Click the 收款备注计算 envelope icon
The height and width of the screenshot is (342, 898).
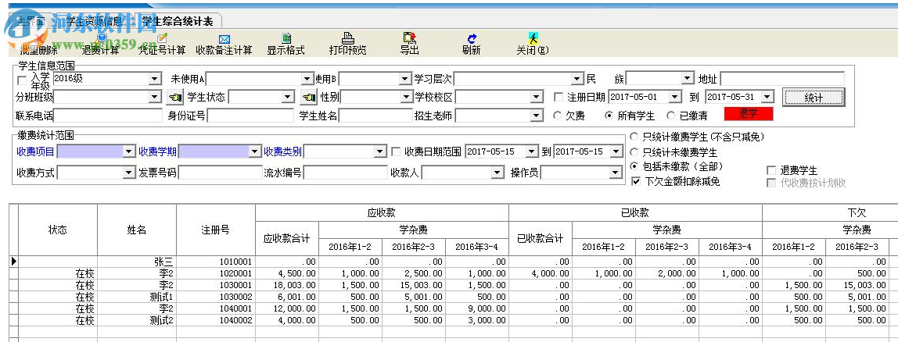pyautogui.click(x=224, y=39)
